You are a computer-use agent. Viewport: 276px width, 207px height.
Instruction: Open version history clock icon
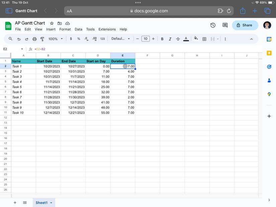[213, 25]
